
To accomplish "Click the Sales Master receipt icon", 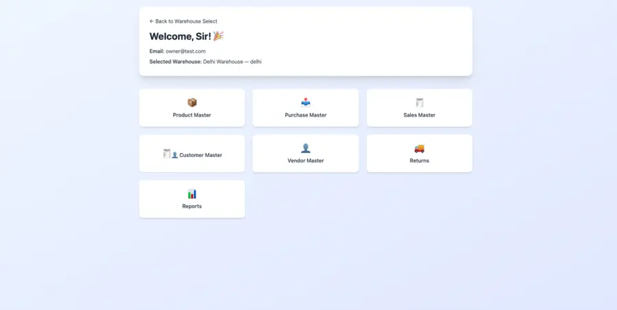I will click(420, 103).
